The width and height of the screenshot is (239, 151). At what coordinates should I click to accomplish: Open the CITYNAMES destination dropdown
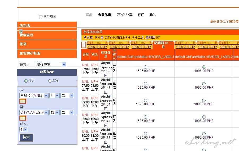[x=34, y=112]
